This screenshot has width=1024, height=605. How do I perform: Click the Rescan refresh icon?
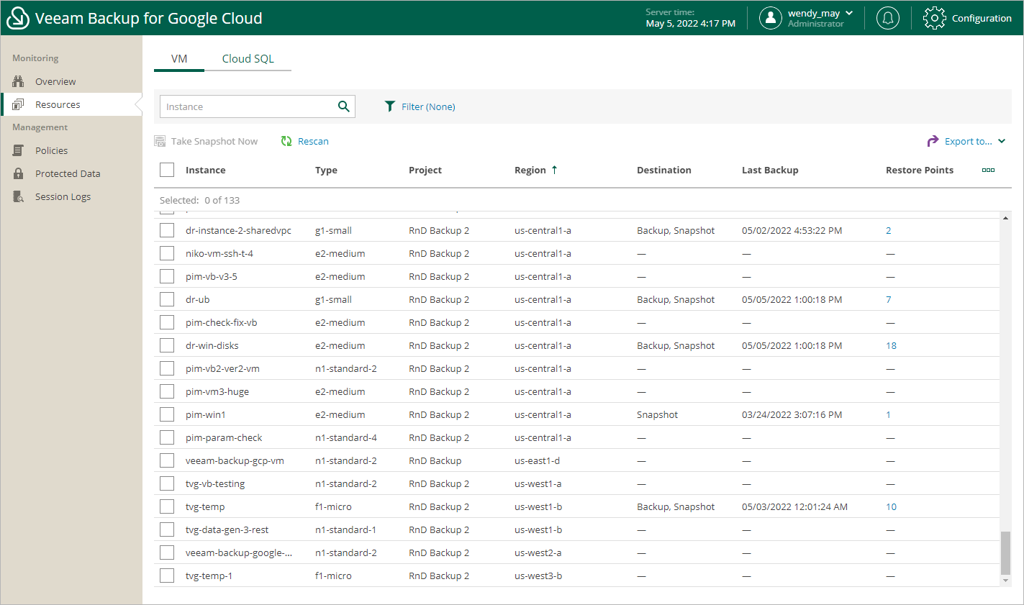tap(286, 141)
